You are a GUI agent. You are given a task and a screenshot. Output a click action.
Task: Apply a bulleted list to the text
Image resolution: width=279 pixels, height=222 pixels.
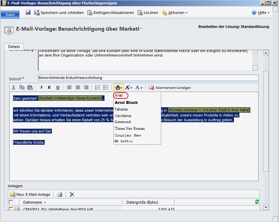click(x=106, y=88)
